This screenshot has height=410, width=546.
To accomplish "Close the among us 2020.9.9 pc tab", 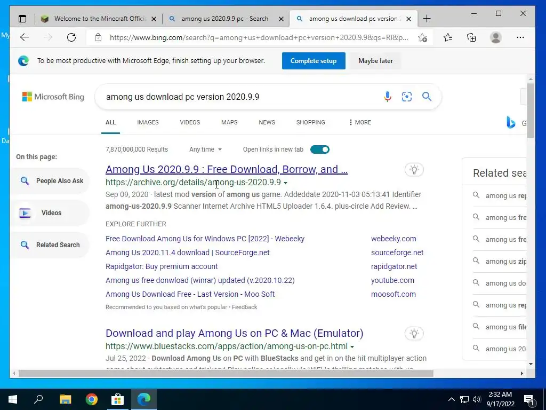I will [x=282, y=19].
